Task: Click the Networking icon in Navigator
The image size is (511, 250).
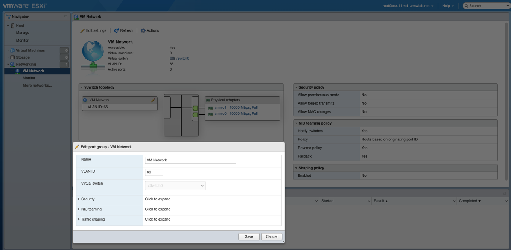Action: tap(12, 64)
